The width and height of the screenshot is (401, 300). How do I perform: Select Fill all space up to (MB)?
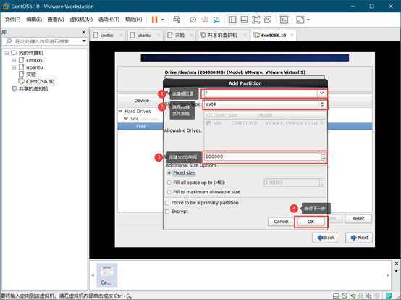(x=169, y=183)
